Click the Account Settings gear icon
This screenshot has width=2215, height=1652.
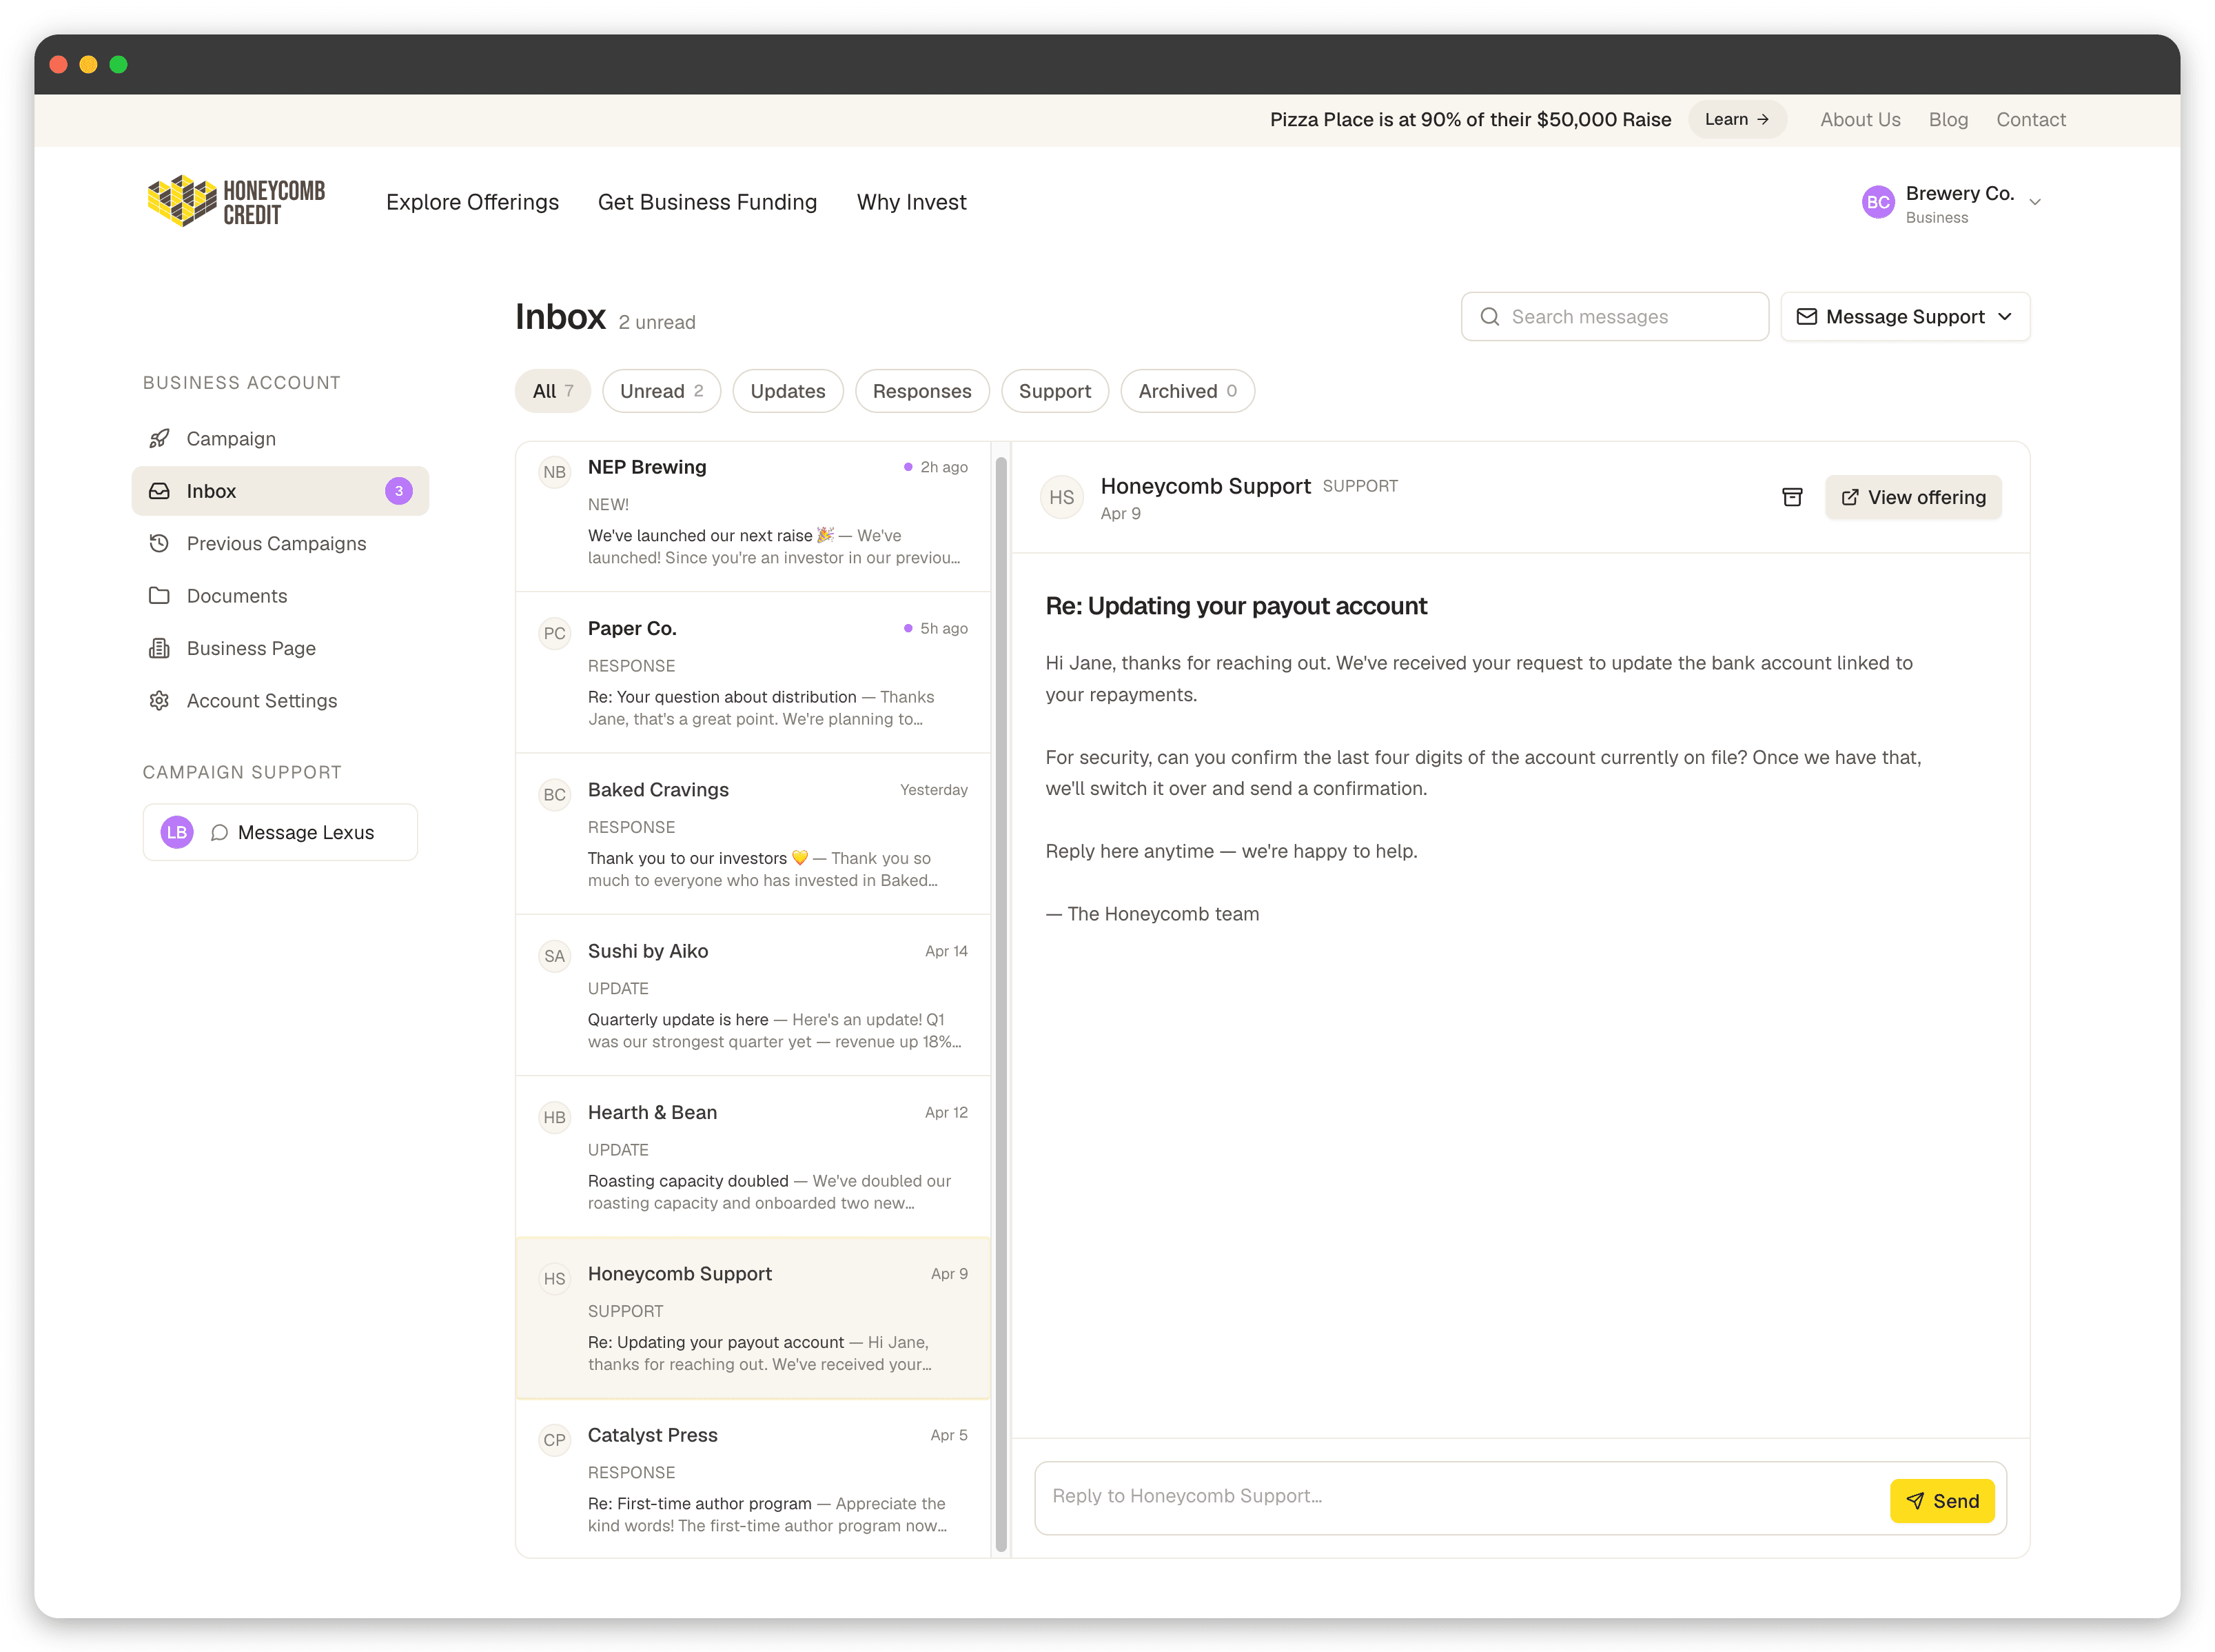159,700
